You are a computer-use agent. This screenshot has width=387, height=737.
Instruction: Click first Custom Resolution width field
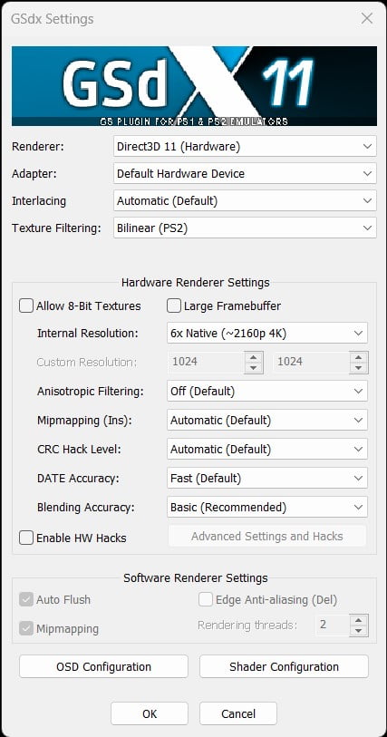coord(206,362)
